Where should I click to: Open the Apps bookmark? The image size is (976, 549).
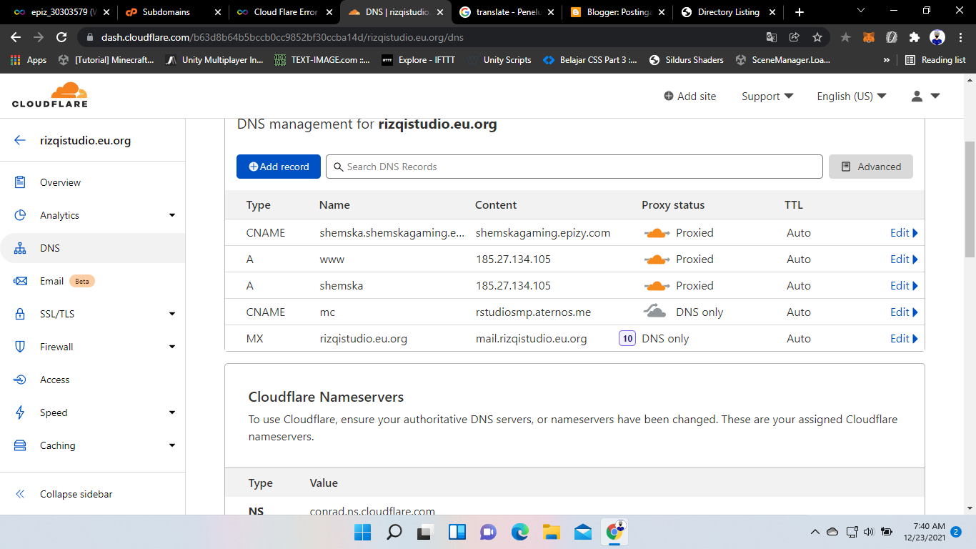pos(29,60)
